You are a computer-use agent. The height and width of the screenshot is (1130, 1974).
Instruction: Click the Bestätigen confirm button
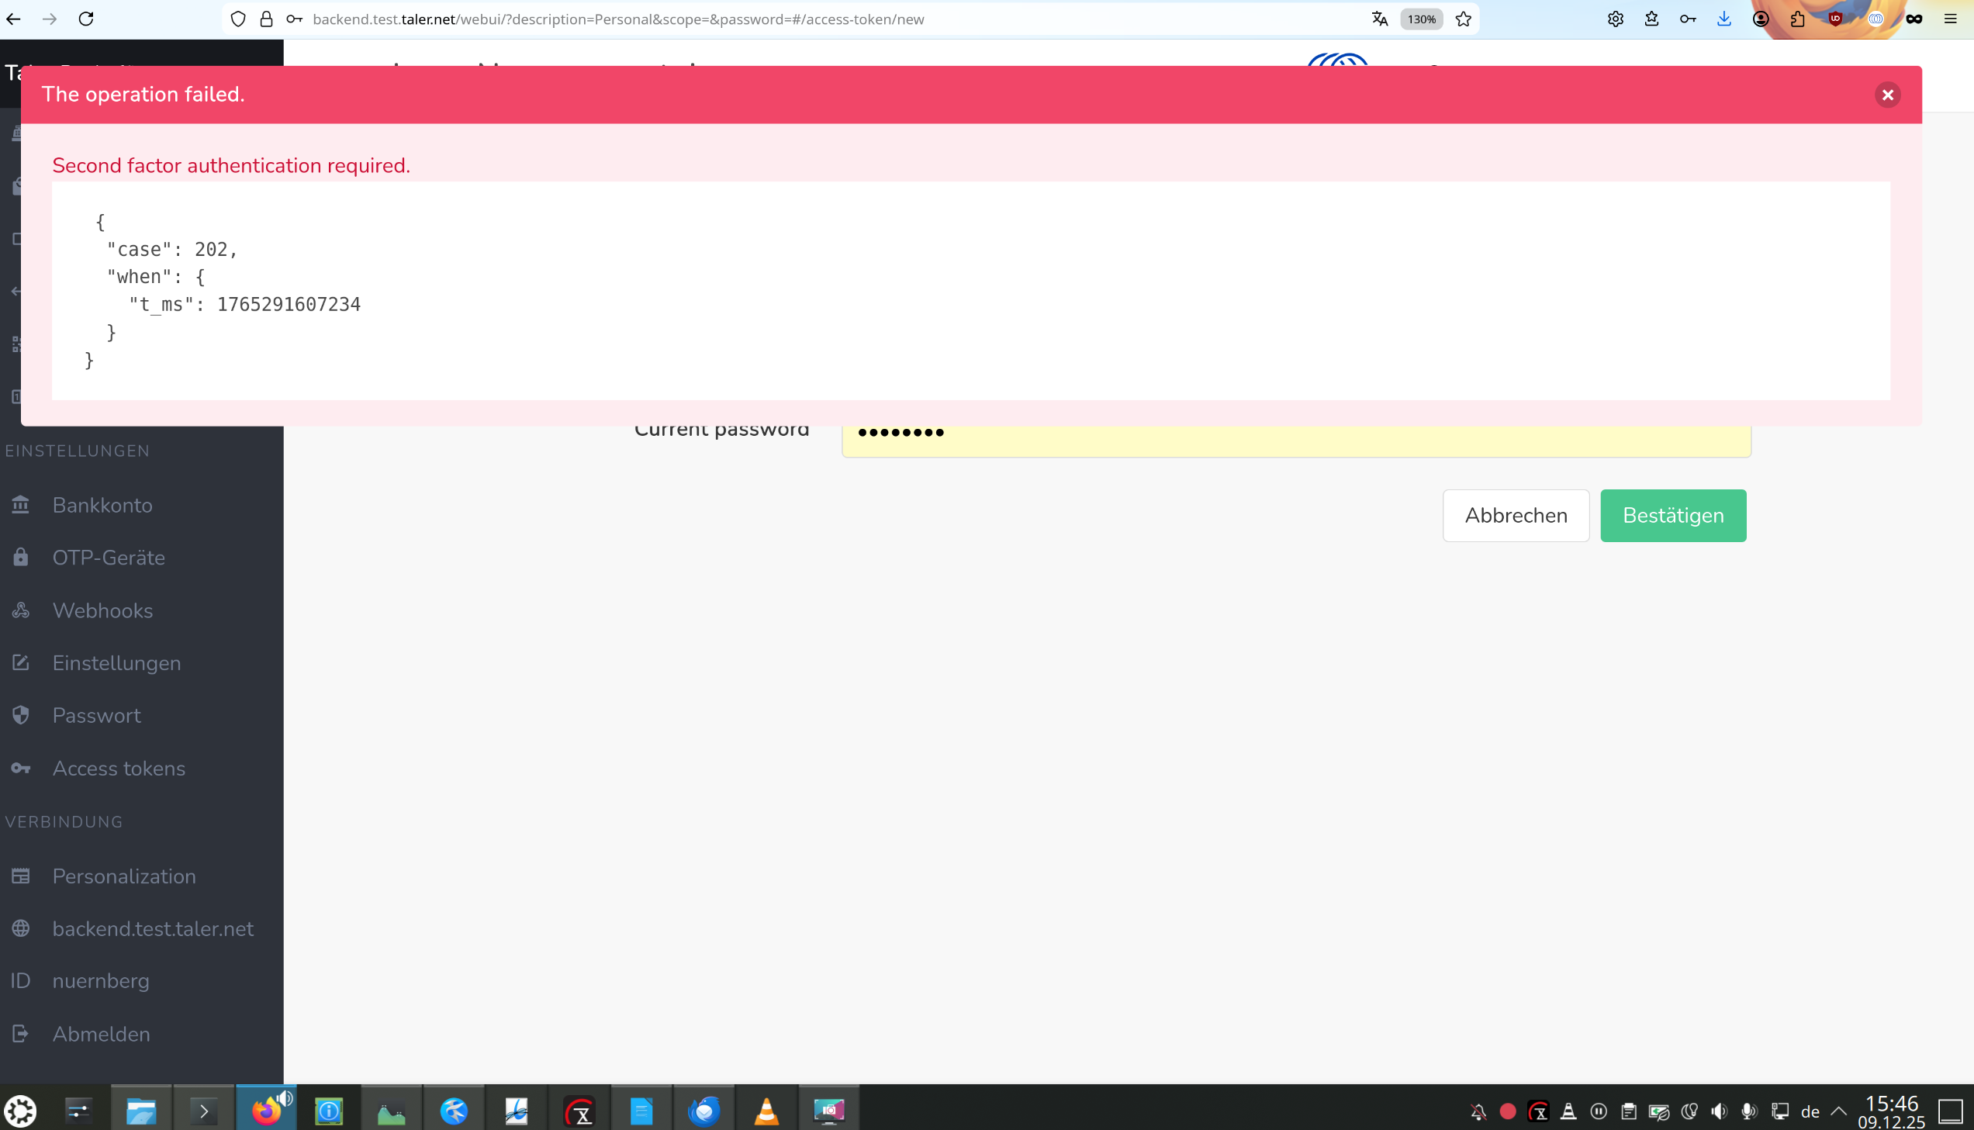click(x=1673, y=515)
